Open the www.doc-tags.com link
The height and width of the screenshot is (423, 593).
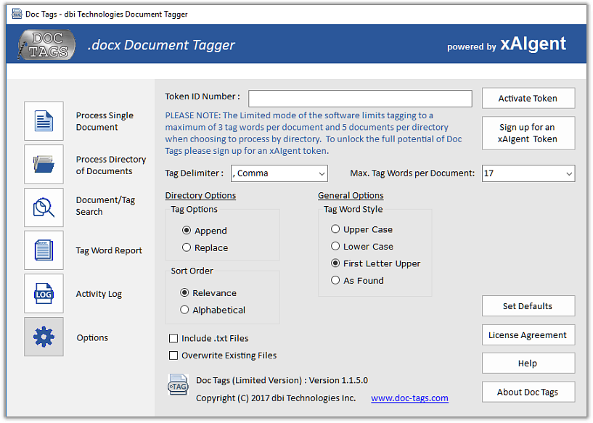point(409,398)
